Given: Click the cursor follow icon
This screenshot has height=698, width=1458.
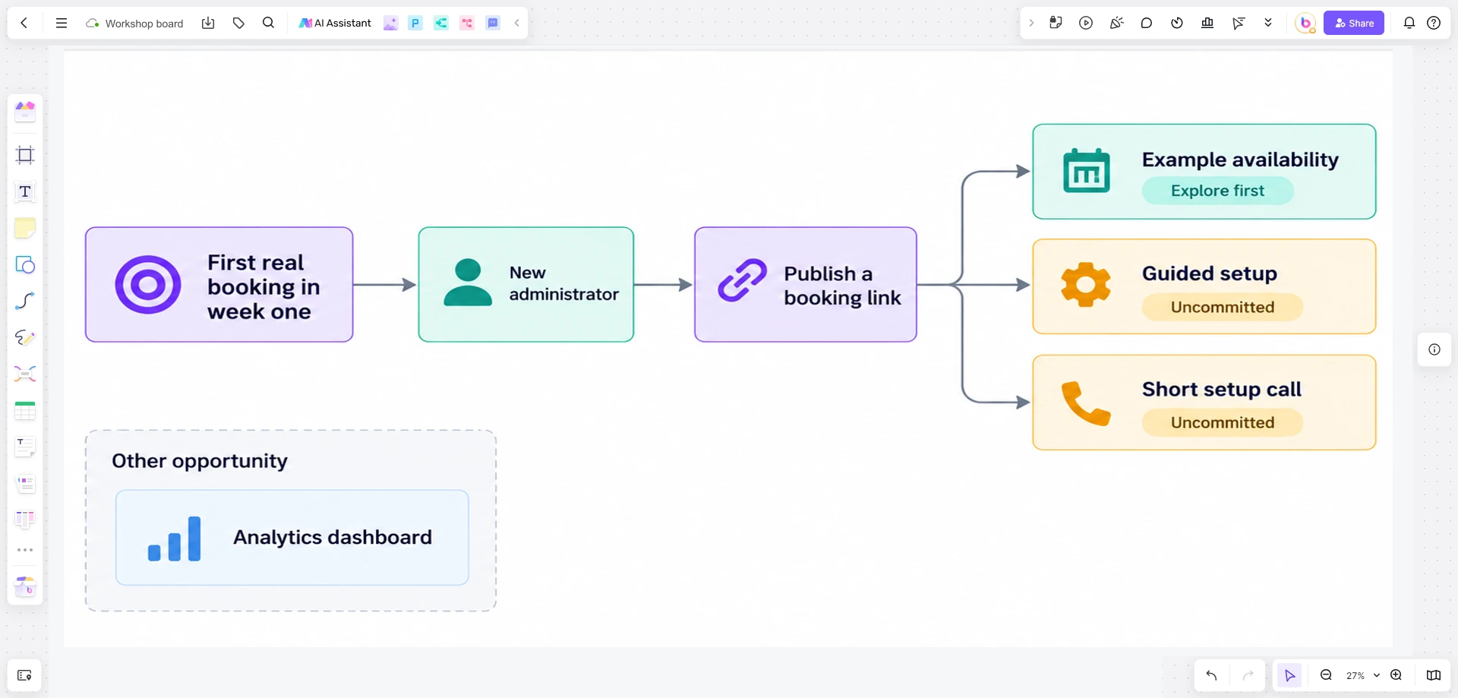Looking at the screenshot, I should pyautogui.click(x=1239, y=23).
